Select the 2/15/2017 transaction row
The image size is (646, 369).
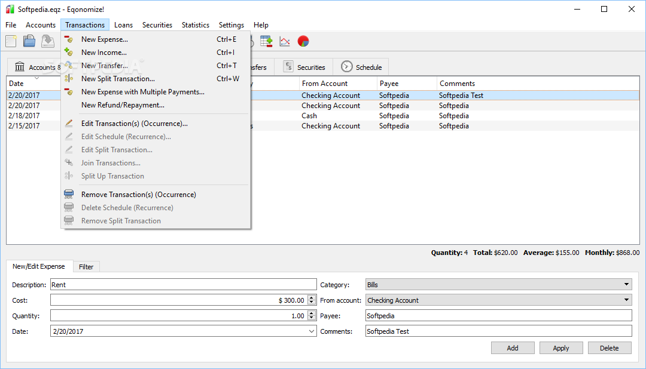323,126
